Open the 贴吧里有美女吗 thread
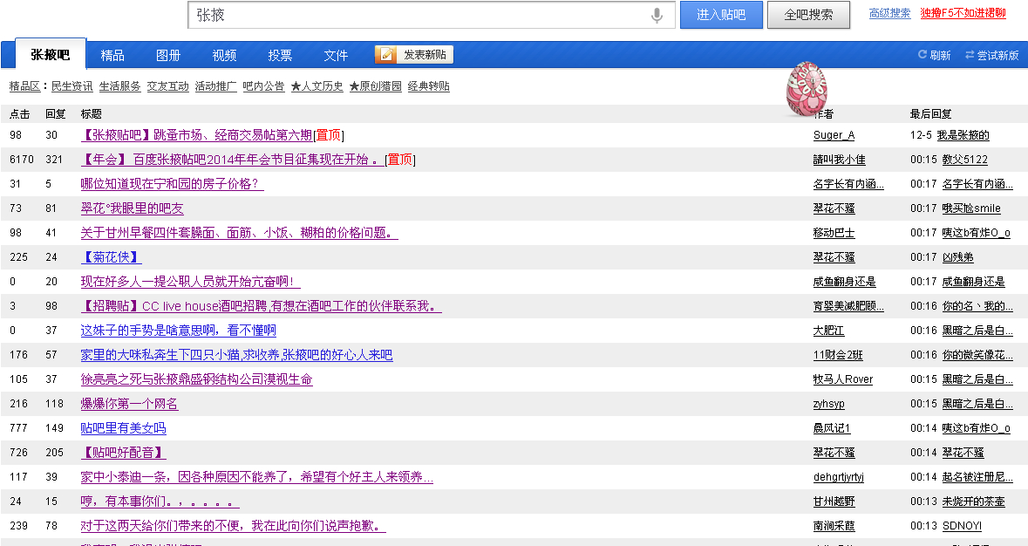Image resolution: width=1028 pixels, height=546 pixels. (123, 428)
